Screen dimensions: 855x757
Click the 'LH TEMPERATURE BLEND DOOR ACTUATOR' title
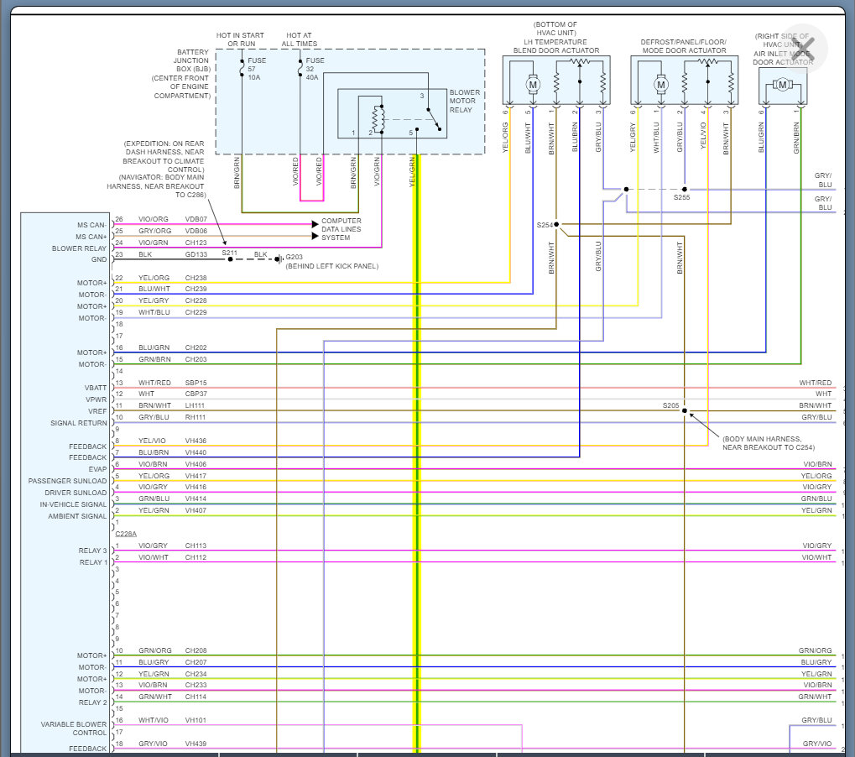(x=555, y=46)
